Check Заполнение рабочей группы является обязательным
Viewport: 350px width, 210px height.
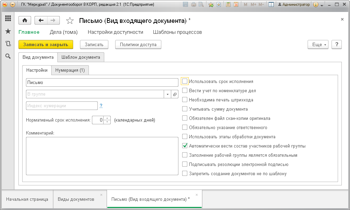[185, 155]
